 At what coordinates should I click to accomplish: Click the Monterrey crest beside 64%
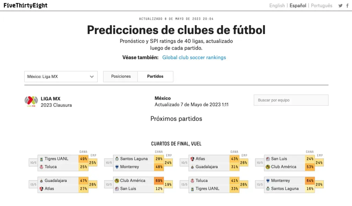pos(268,181)
